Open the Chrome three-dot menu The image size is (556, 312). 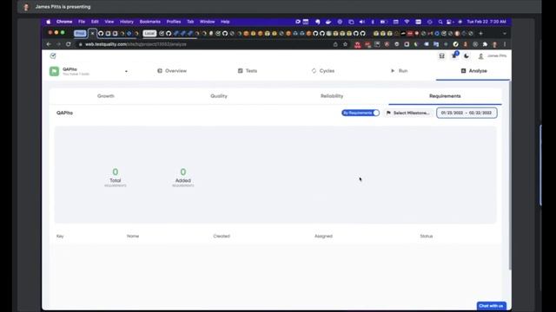coord(505,44)
